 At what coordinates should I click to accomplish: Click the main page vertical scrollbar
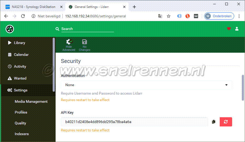[243, 88]
